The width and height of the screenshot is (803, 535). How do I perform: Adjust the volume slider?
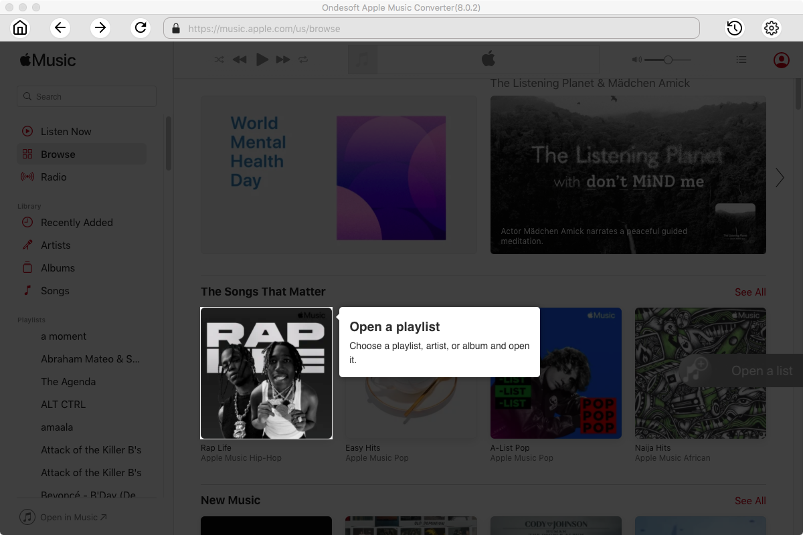click(668, 60)
